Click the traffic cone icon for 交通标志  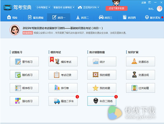coord(134,61)
